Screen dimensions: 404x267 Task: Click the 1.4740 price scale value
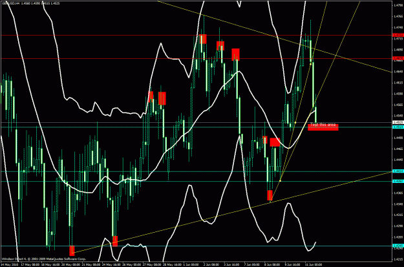(397, 27)
